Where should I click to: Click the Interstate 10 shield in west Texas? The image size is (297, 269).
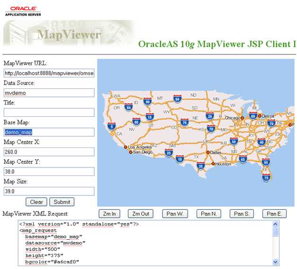coord(180,159)
